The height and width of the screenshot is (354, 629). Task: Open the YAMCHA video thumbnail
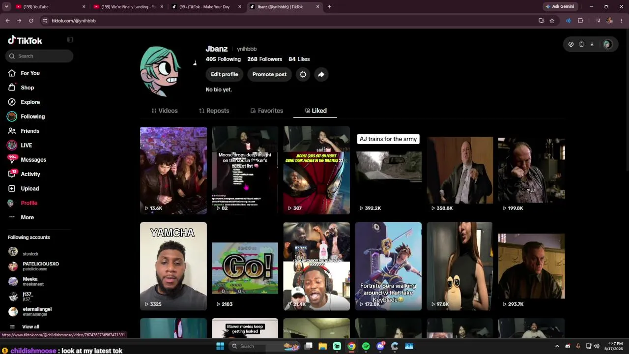click(173, 266)
